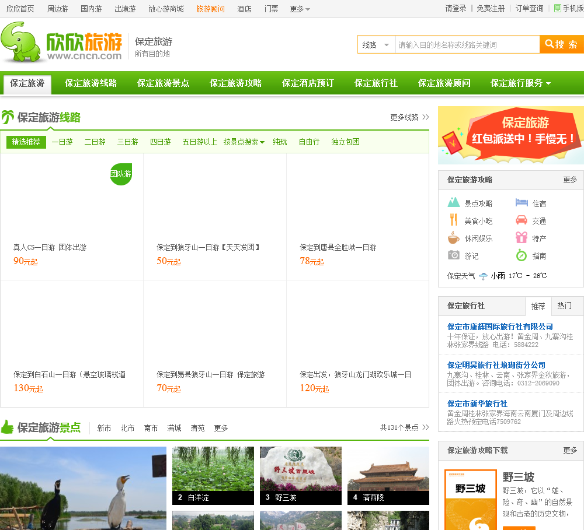Switch to the 一日游 tab
Image resolution: width=584 pixels, height=530 pixels.
62,142
